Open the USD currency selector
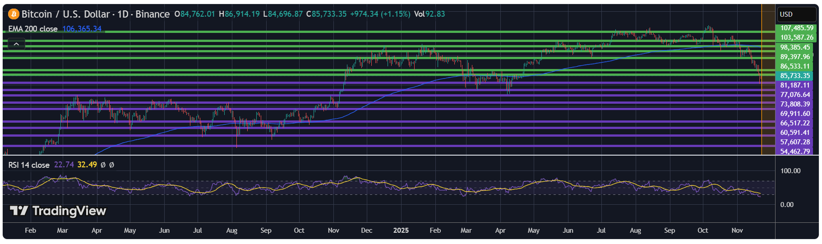This screenshot has height=244, width=822. point(797,14)
